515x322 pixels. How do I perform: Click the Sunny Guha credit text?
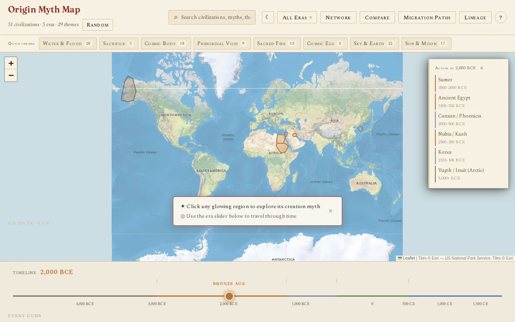coord(25,316)
